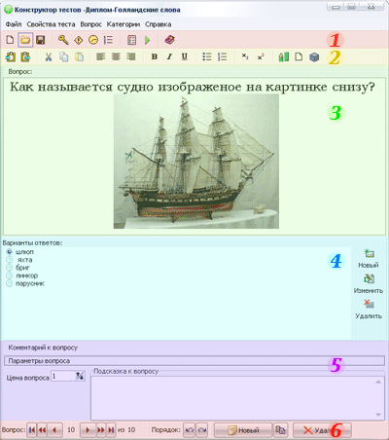Insert a bulleted list
The image size is (389, 440).
click(x=207, y=56)
